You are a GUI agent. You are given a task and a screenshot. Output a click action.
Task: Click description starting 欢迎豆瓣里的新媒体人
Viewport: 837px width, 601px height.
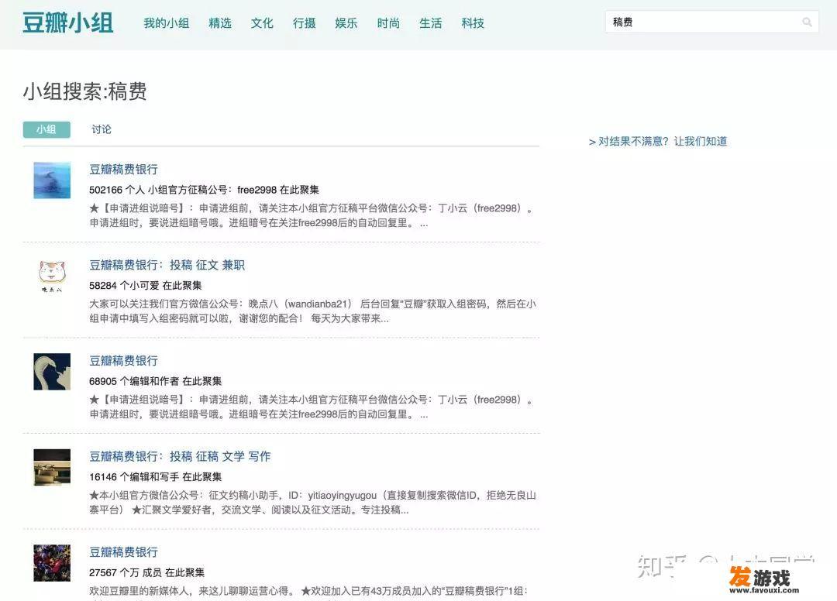[308, 592]
